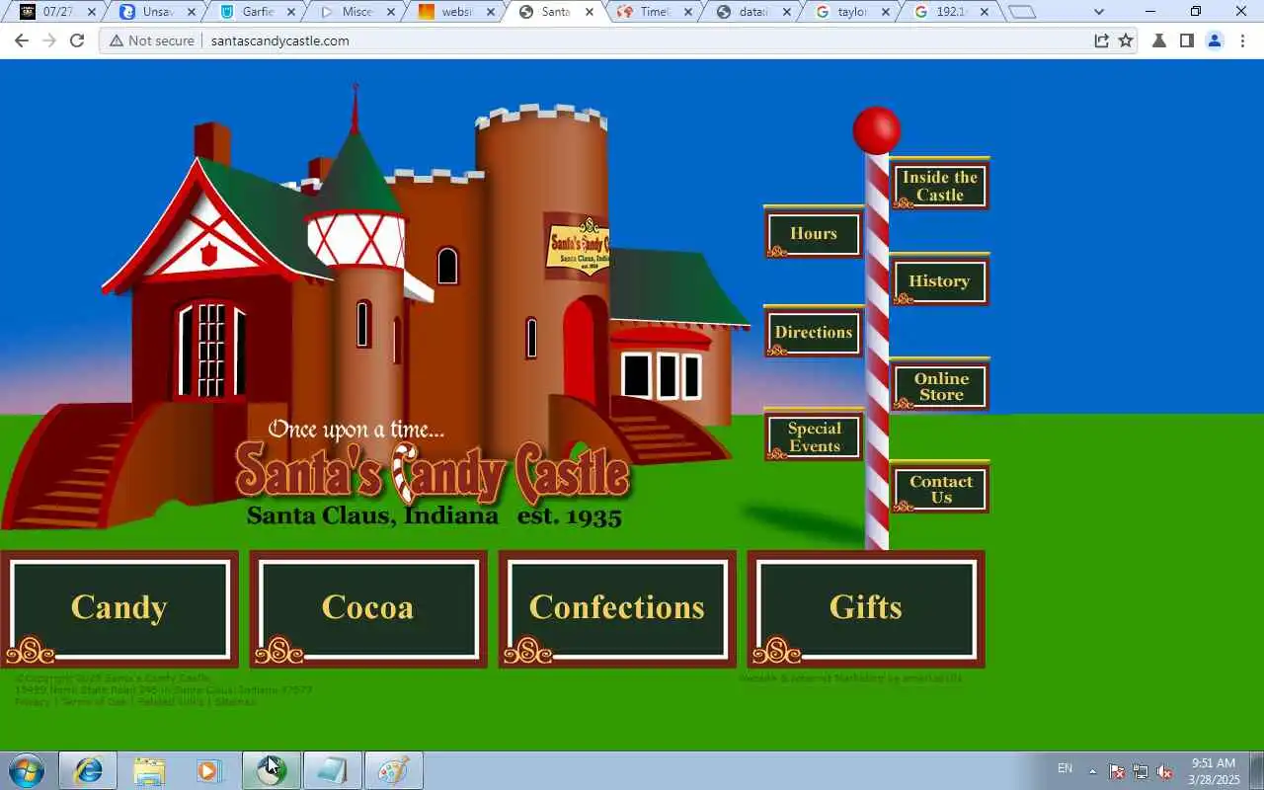Open the 9:51 AM clock and date
Screen dimensions: 1264x790
tap(1214, 771)
